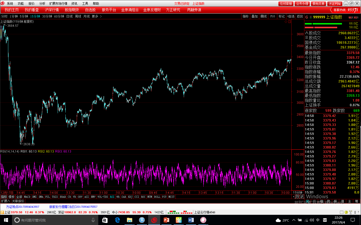Open the 系统 menu

10,3
